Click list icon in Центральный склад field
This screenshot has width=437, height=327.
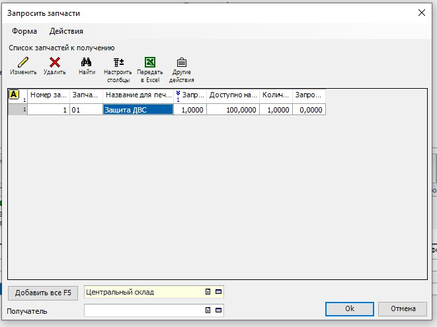(x=208, y=291)
